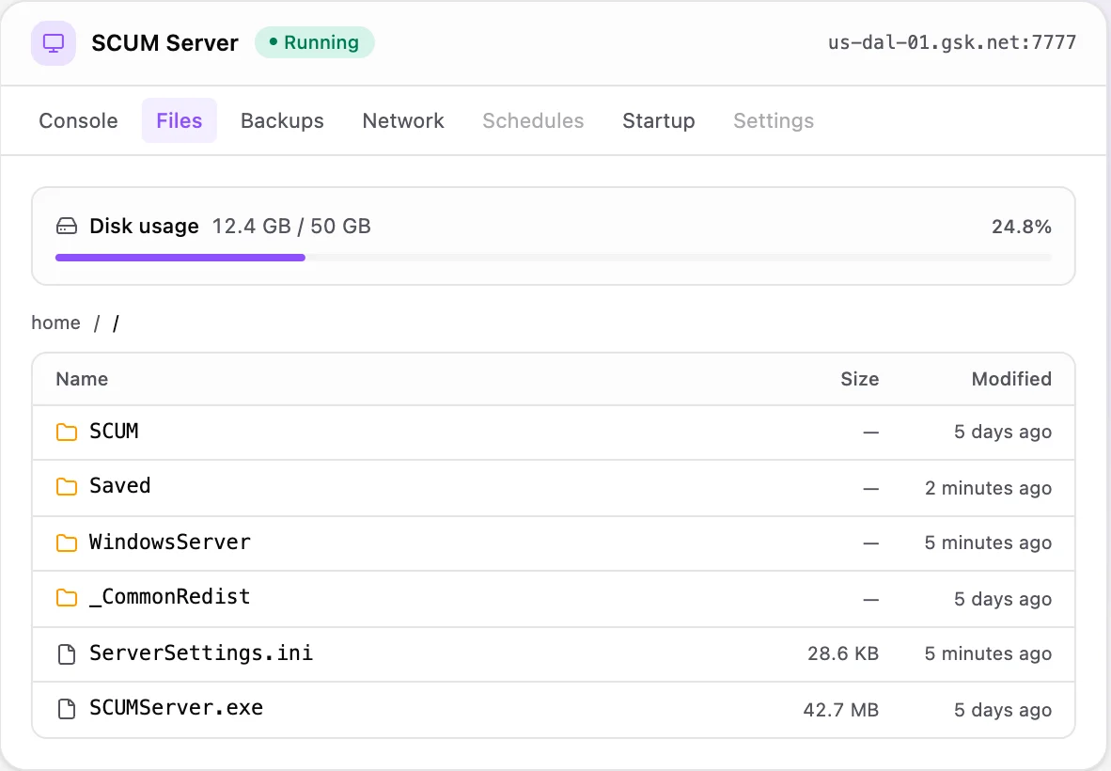Viewport: 1111px width, 771px height.
Task: Open the SCUMServer.exe file name
Action: tap(177, 707)
